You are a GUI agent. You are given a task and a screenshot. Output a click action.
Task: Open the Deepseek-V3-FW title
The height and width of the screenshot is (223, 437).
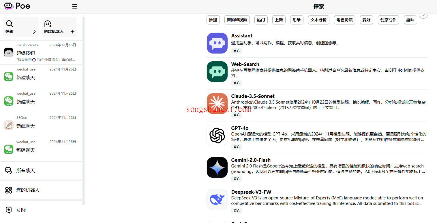tap(251, 192)
